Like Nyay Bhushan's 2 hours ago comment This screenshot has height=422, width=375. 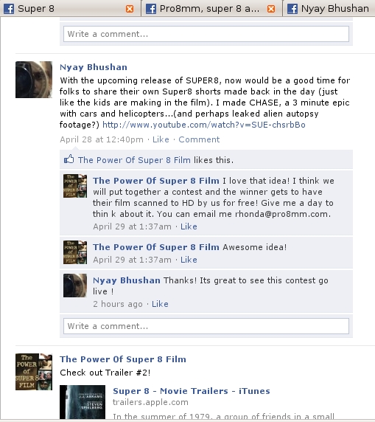tap(160, 304)
